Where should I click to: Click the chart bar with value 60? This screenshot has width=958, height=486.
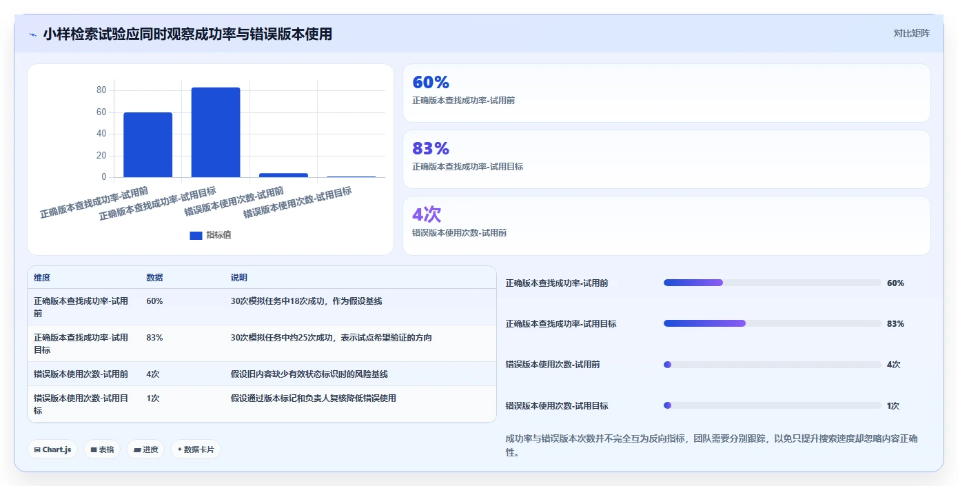coord(148,145)
